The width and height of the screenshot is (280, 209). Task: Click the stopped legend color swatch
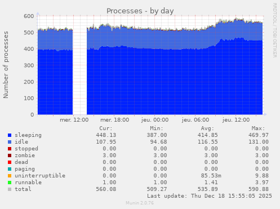click(x=10, y=149)
